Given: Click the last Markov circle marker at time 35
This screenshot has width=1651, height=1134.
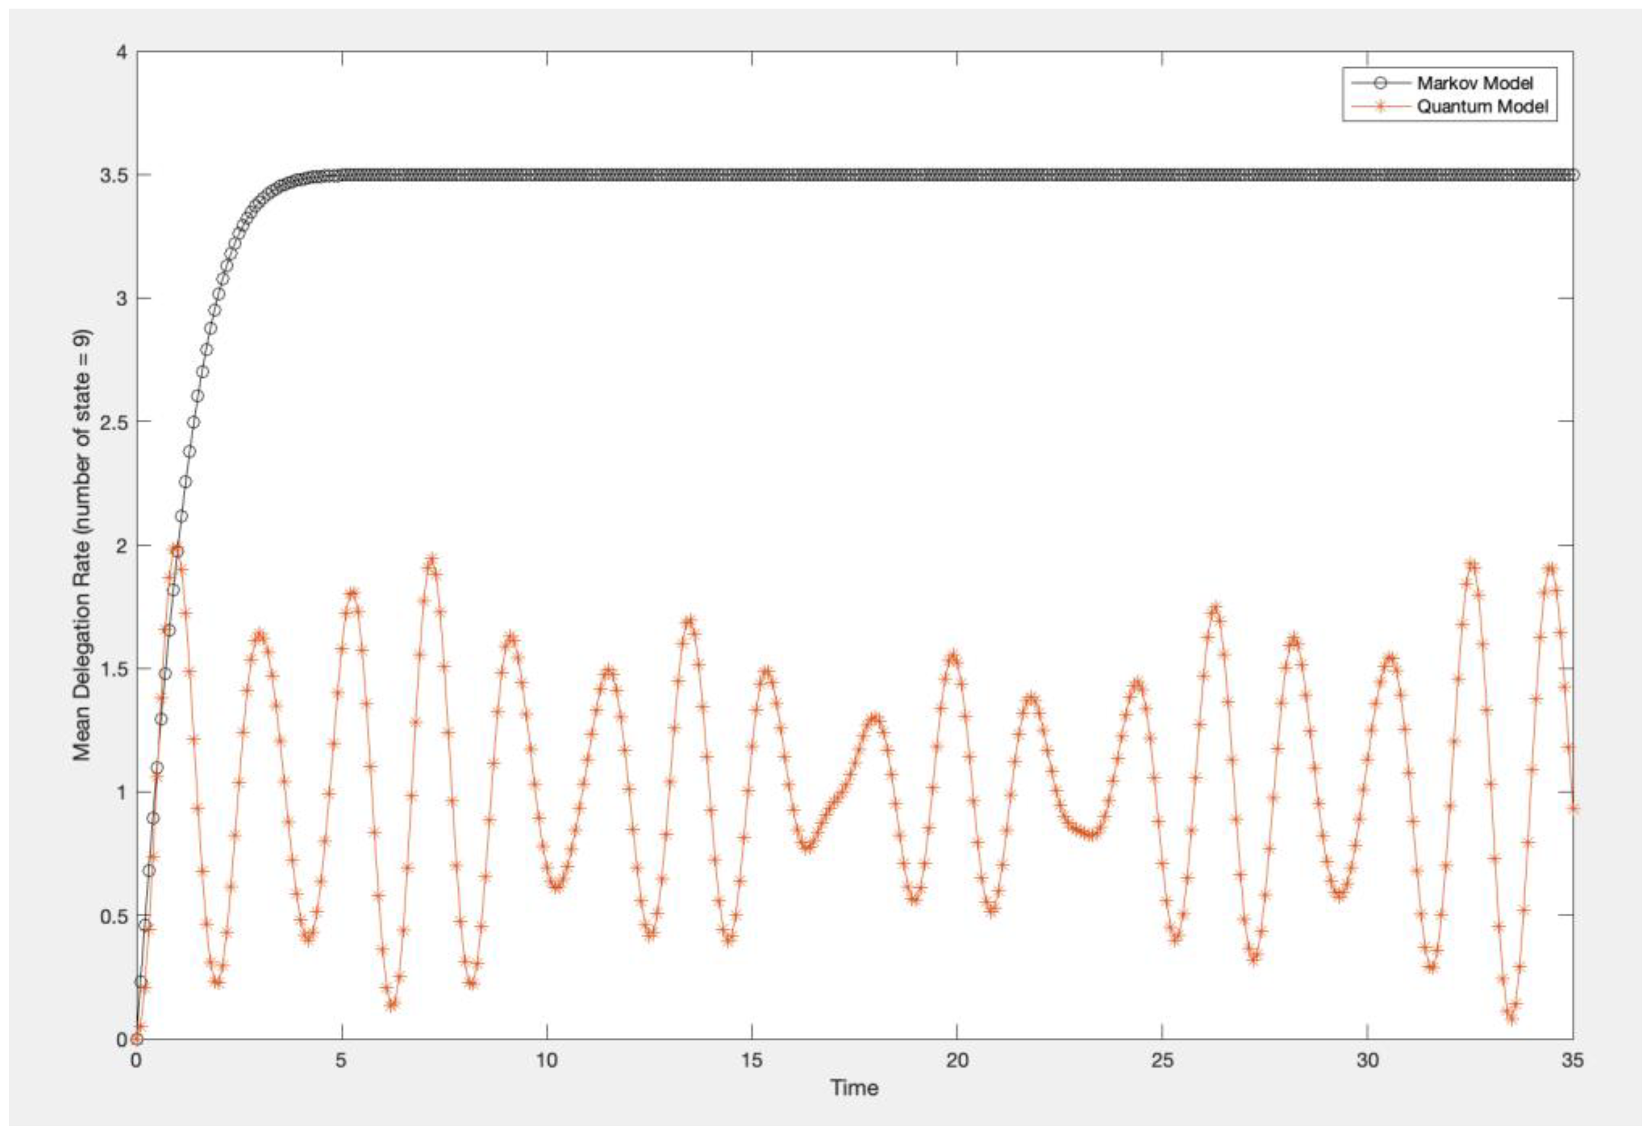Looking at the screenshot, I should pos(1573,175).
